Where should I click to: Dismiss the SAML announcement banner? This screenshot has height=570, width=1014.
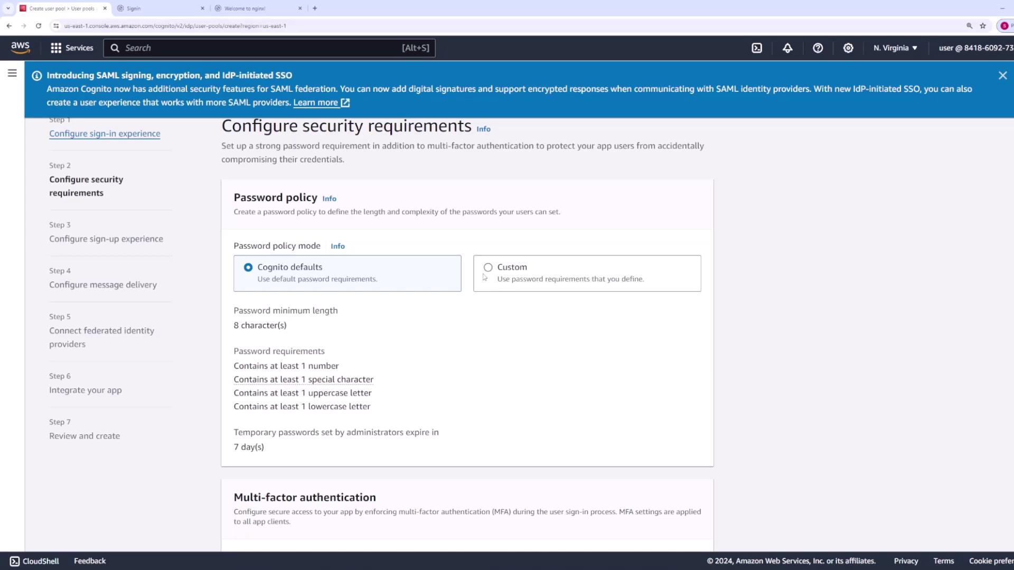[x=1002, y=75]
